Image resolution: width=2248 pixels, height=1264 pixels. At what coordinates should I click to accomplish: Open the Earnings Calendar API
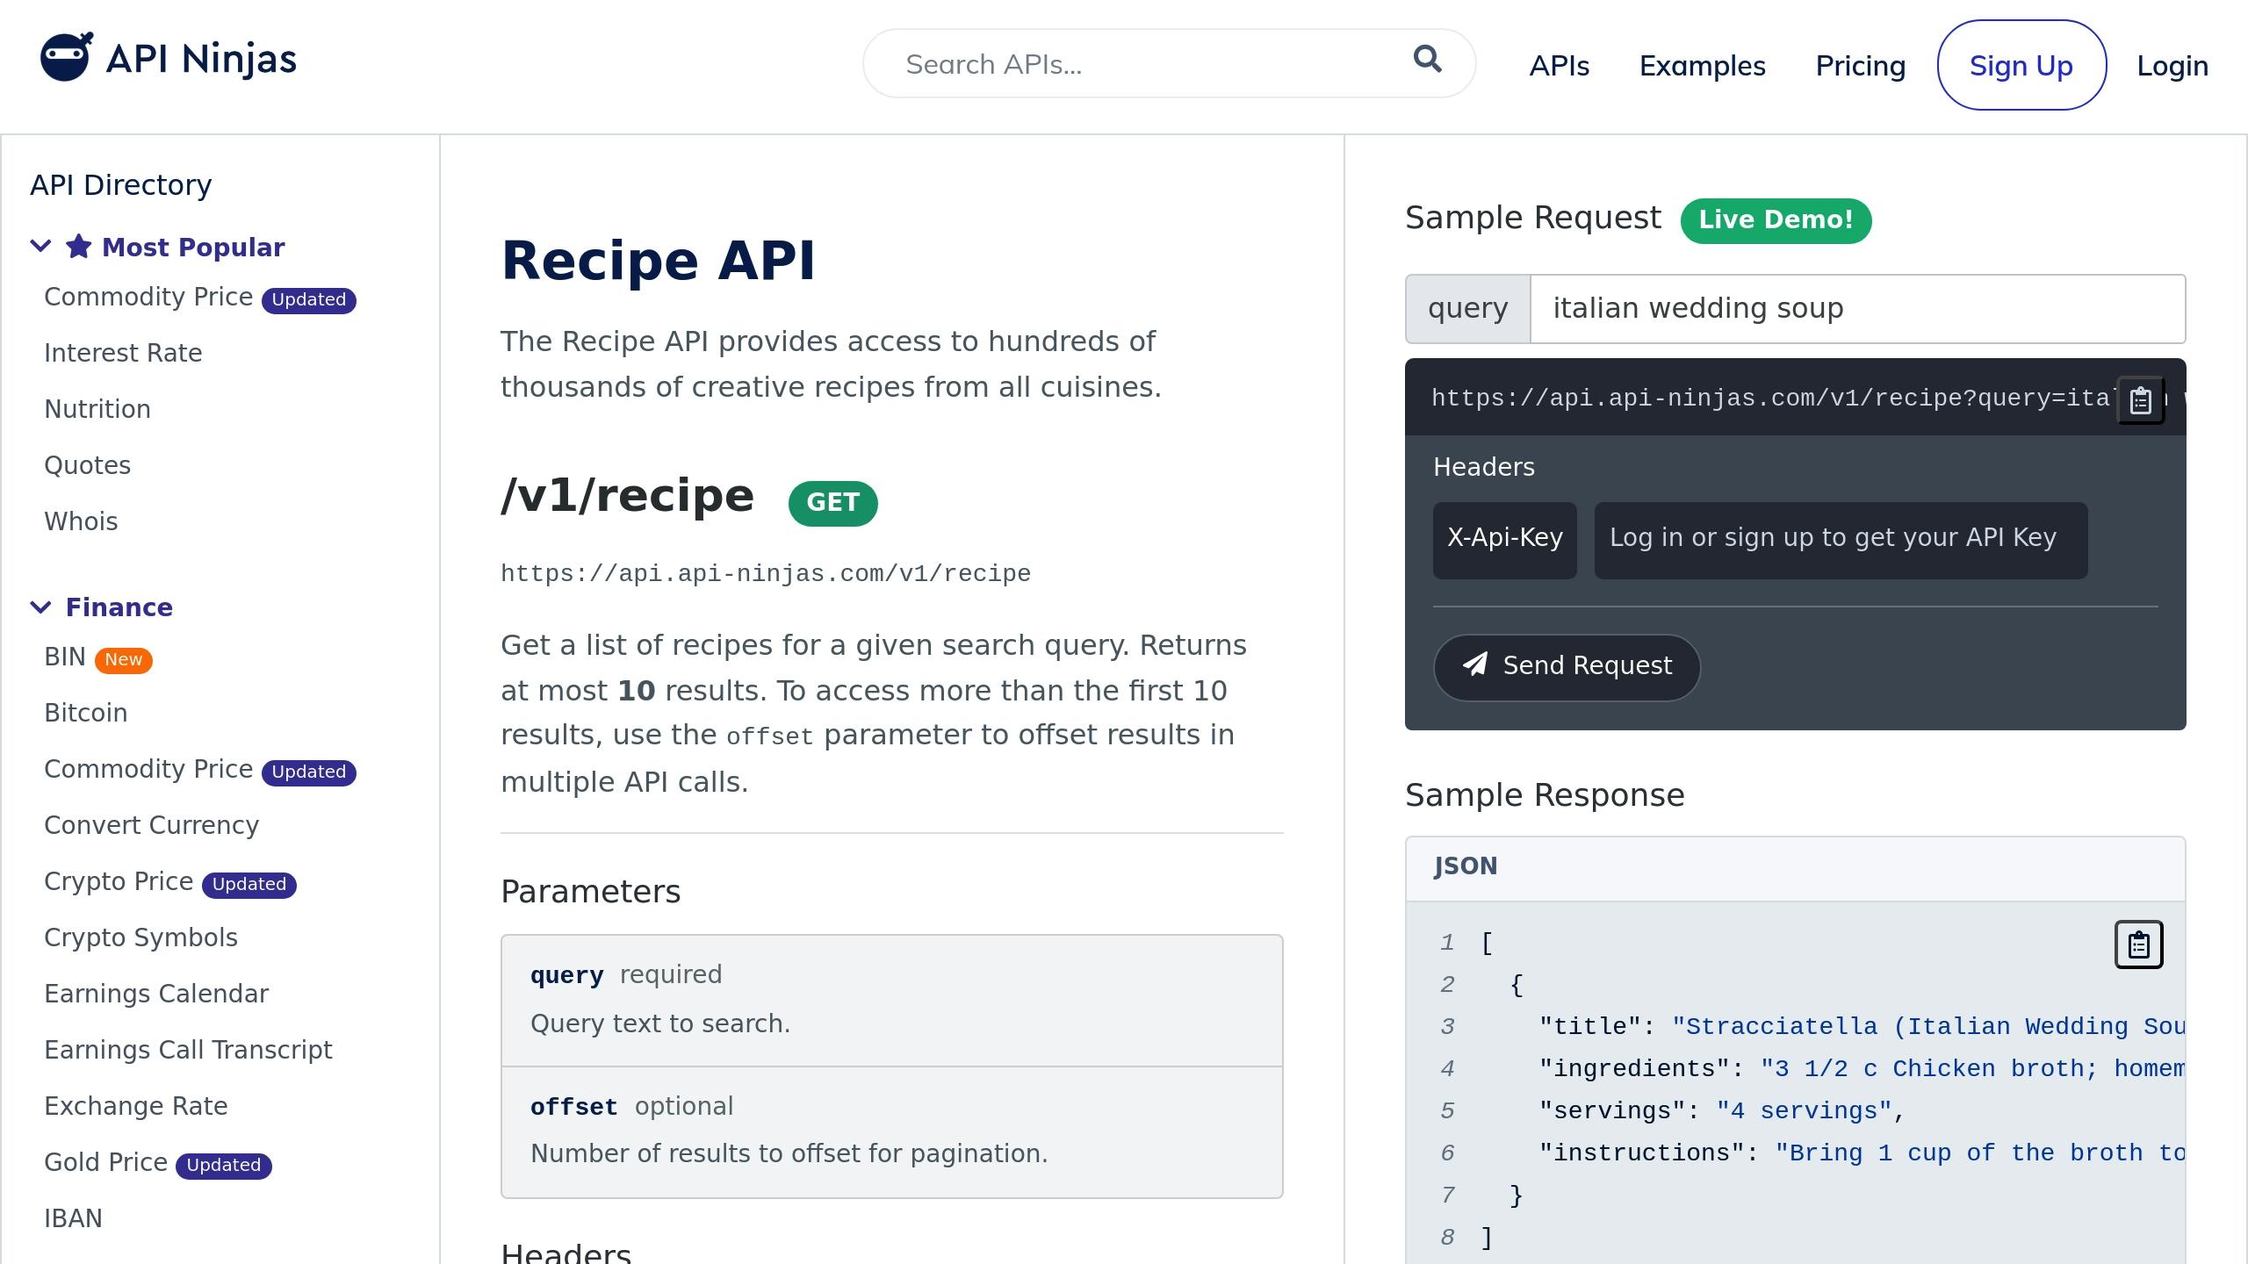tap(156, 994)
